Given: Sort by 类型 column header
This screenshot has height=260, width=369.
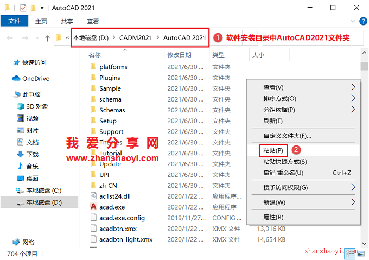Looking at the screenshot, I should coord(218,55).
